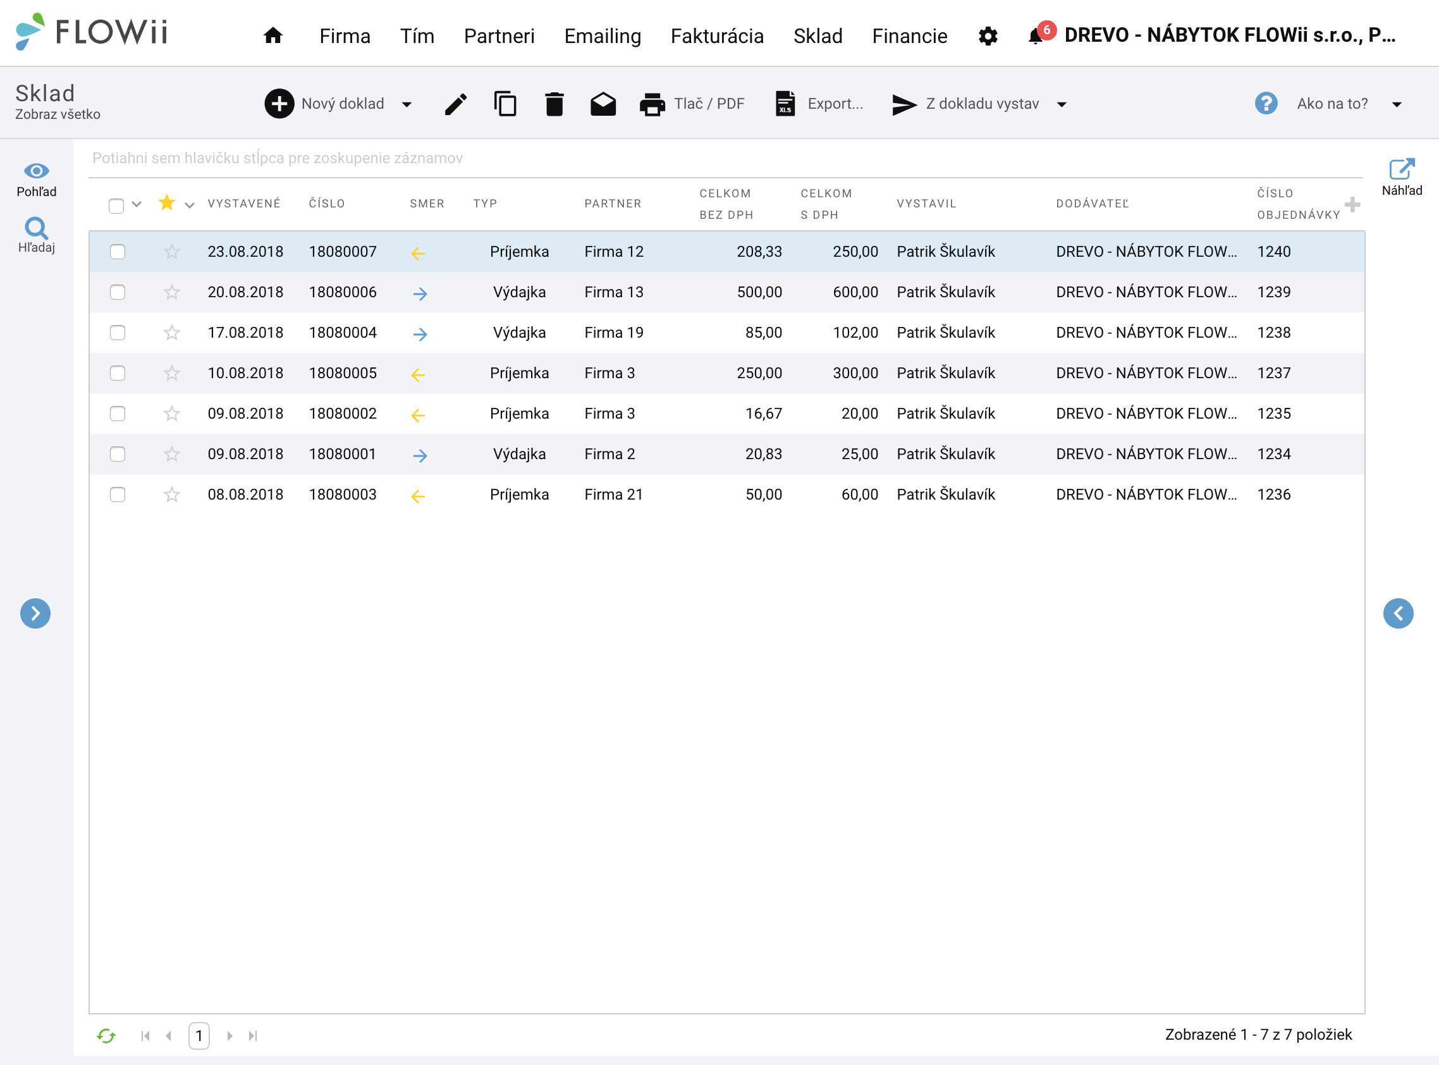Screen dimensions: 1439x1065
Task: Check the row for document 18080005
Action: coord(118,373)
